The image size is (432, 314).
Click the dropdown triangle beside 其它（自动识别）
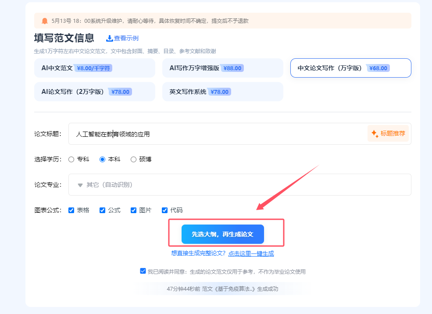(80, 185)
